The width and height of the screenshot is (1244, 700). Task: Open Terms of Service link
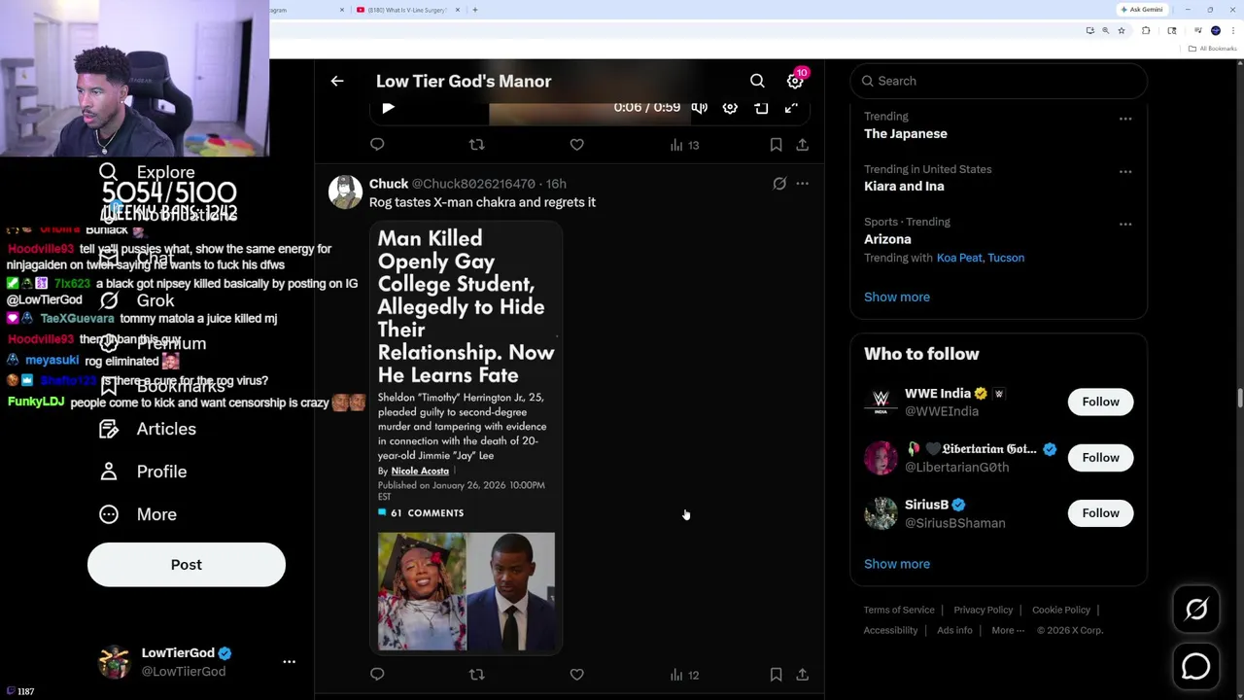click(x=899, y=611)
